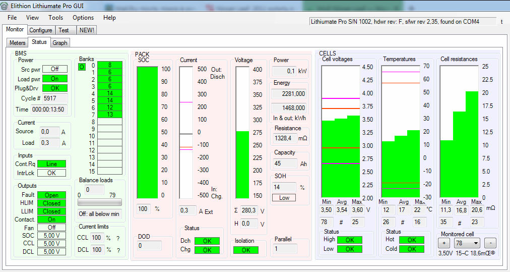The image size is (510, 272).
Task: Click the 'Off: all below min' button
Action: [x=99, y=213]
